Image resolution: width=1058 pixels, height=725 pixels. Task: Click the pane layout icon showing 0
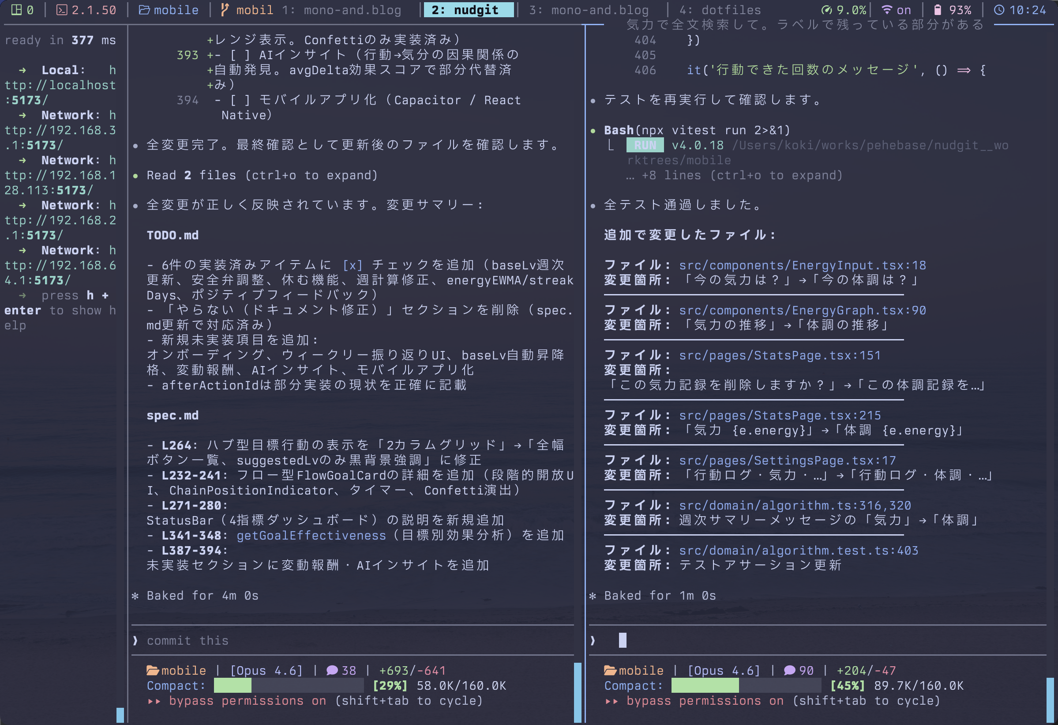[x=17, y=10]
